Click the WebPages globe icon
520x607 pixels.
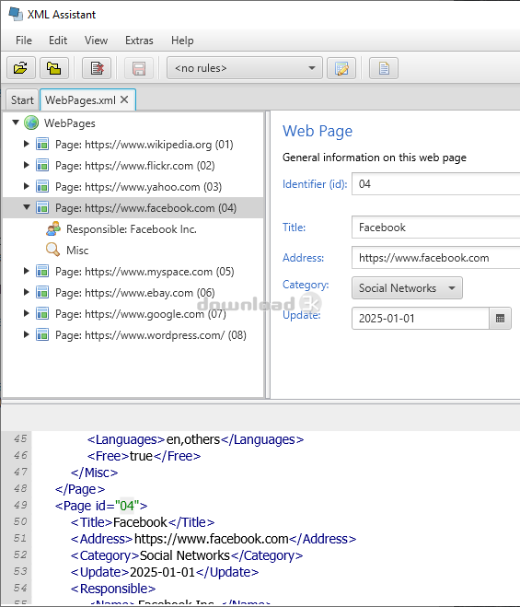[x=31, y=123]
